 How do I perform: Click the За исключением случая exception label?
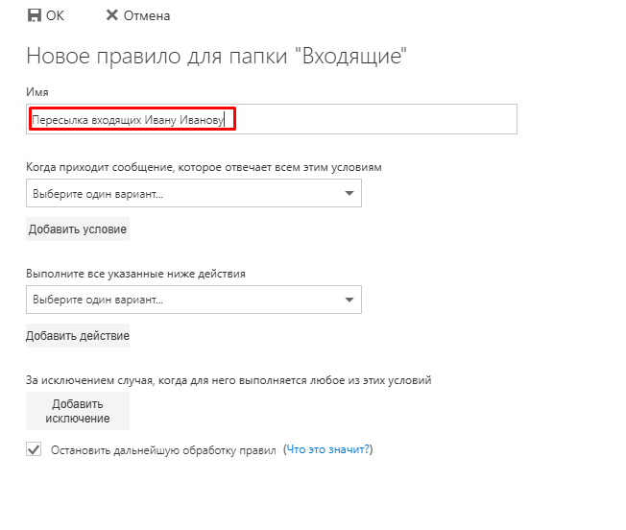[229, 380]
